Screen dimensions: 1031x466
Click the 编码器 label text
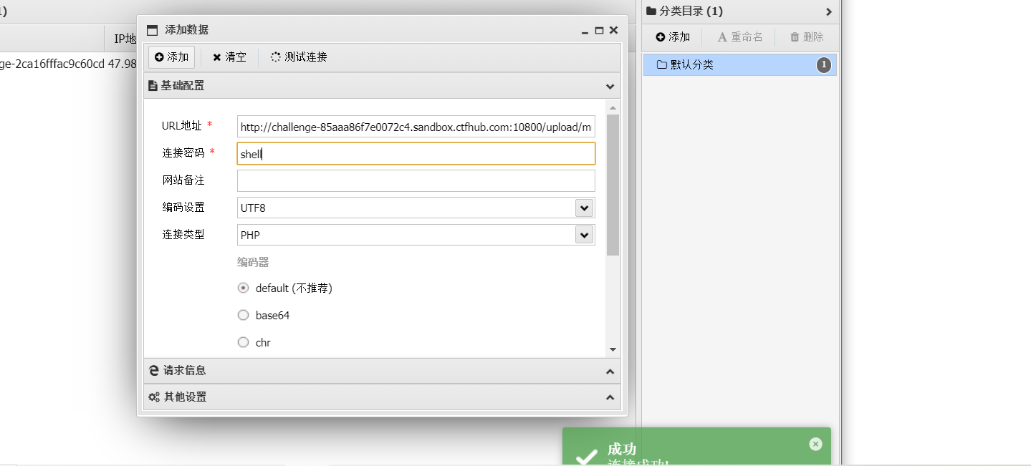253,262
